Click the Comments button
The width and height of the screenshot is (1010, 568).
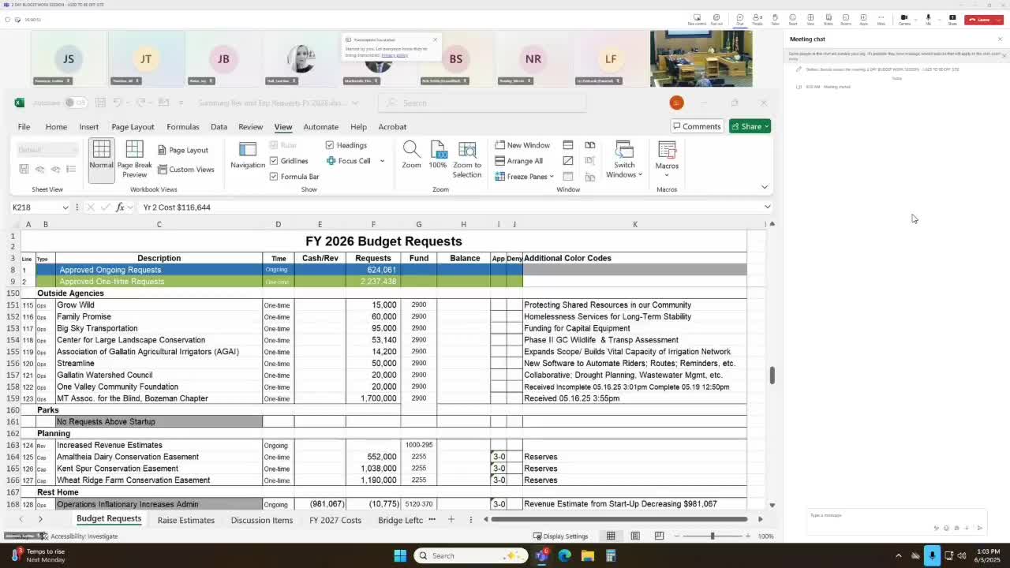pyautogui.click(x=695, y=126)
